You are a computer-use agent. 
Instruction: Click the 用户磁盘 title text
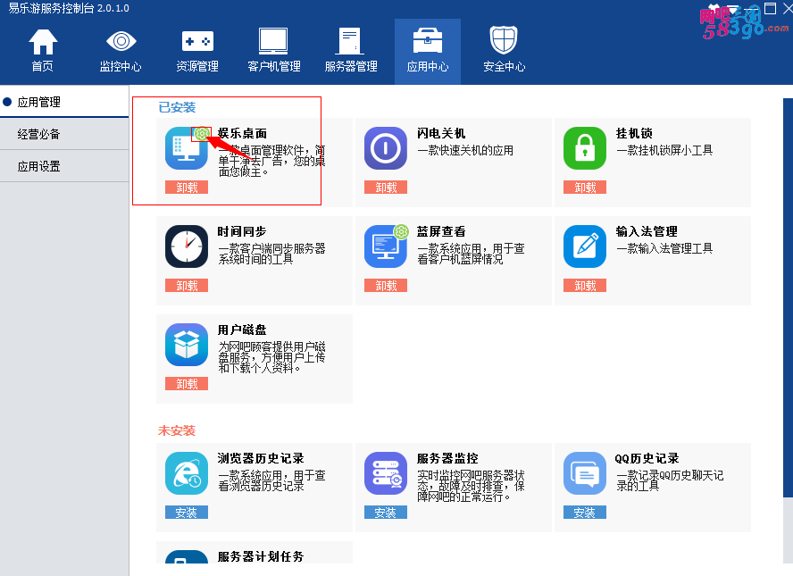coord(242,330)
